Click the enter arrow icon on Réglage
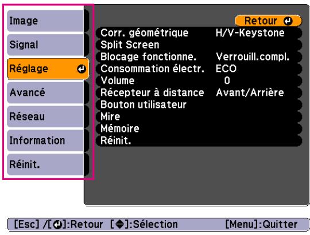310x235 pixels. [x=82, y=69]
